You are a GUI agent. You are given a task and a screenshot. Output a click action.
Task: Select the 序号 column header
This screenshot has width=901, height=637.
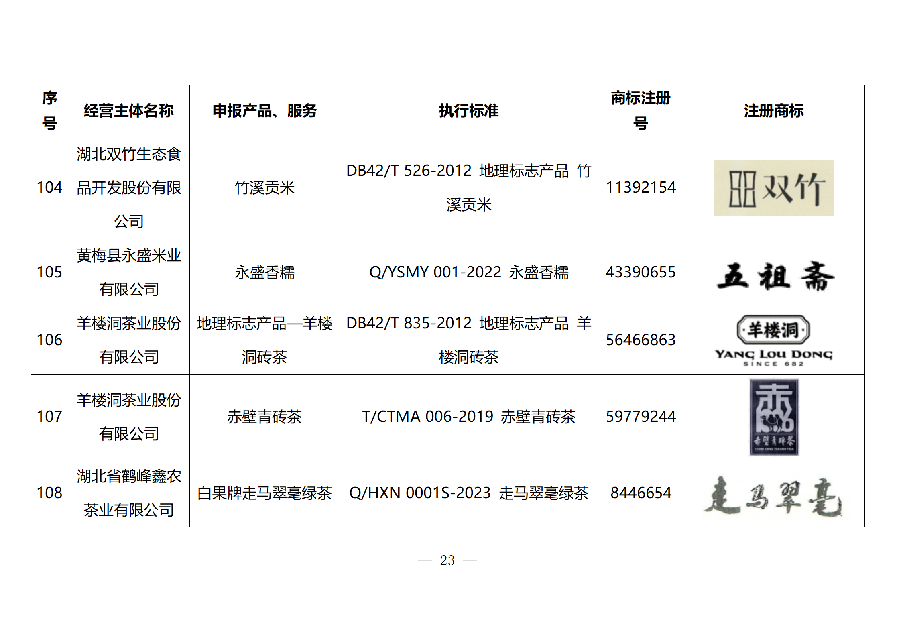[49, 111]
